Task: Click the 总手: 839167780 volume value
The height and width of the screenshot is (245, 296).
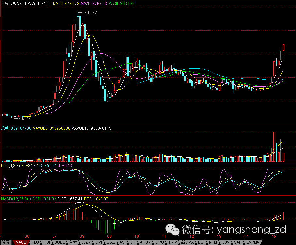Action: [x=16, y=128]
